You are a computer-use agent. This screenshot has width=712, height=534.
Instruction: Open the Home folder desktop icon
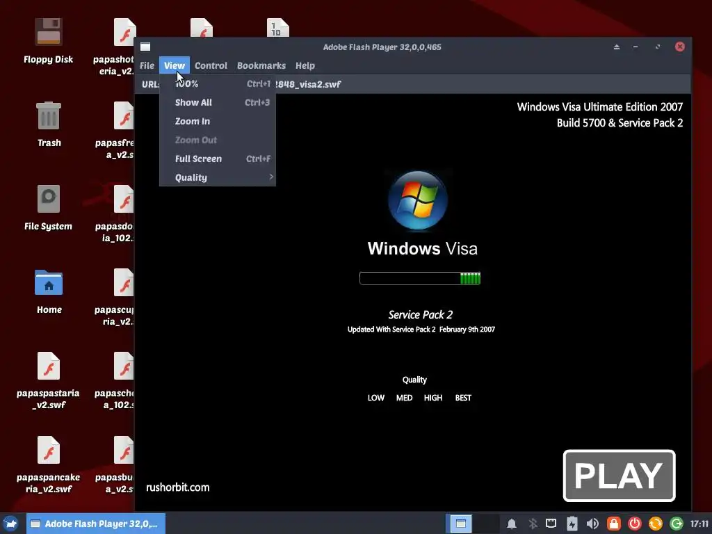coord(48,282)
